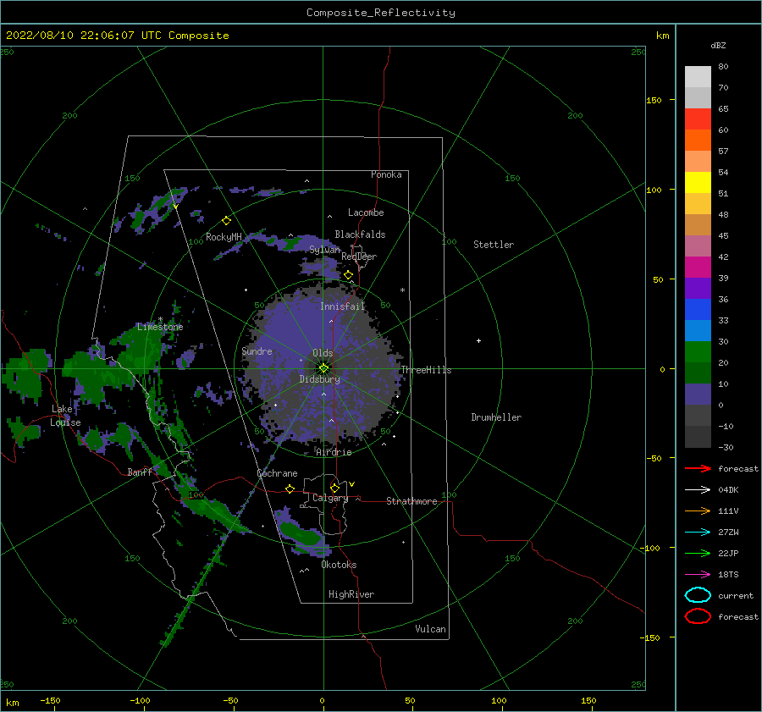
Task: Click the dBZ legend heading
Action: pos(718,46)
